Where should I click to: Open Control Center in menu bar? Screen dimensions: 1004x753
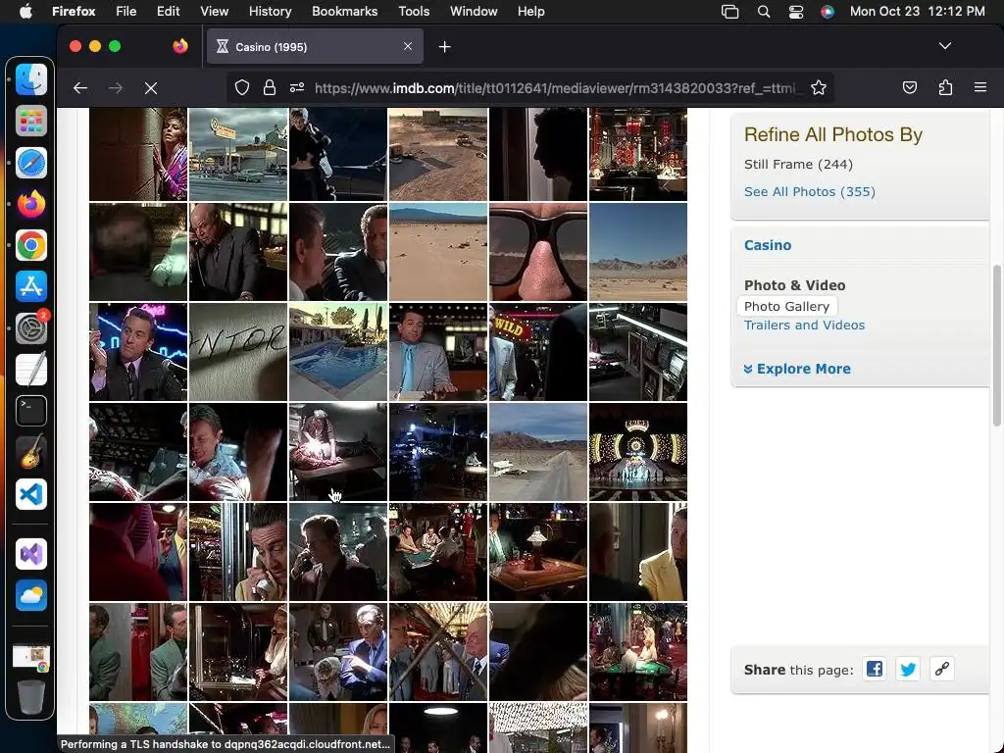pos(796,12)
